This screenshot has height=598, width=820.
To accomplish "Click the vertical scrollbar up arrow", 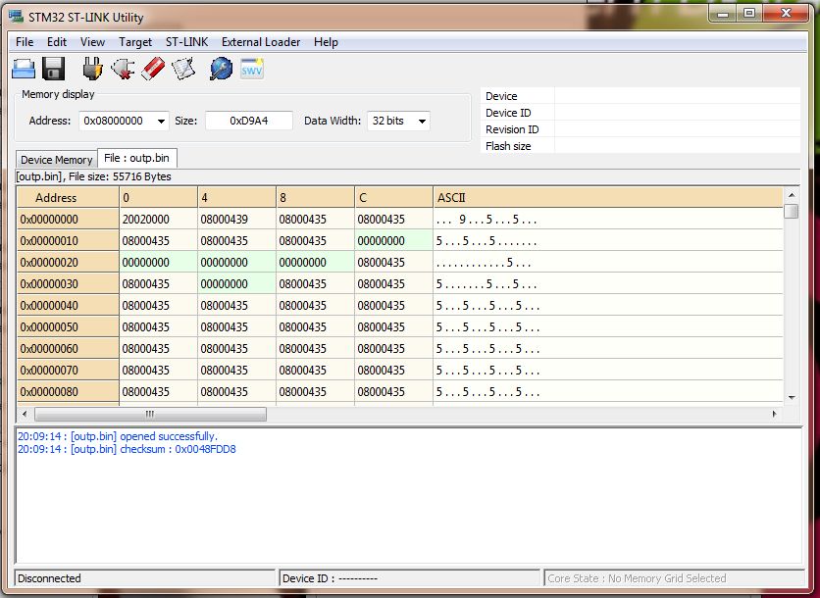I will (x=792, y=195).
